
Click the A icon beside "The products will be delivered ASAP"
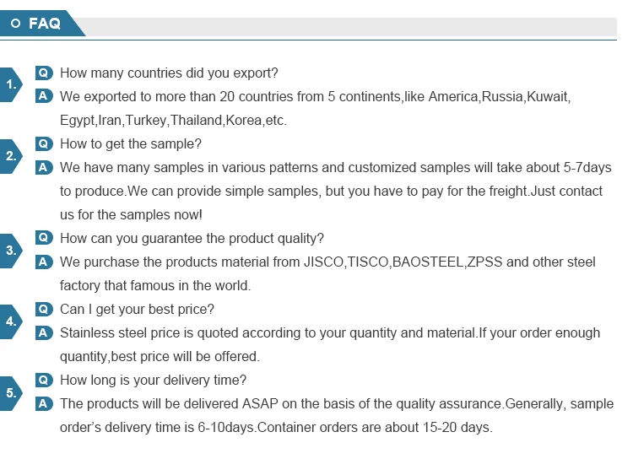tap(44, 403)
